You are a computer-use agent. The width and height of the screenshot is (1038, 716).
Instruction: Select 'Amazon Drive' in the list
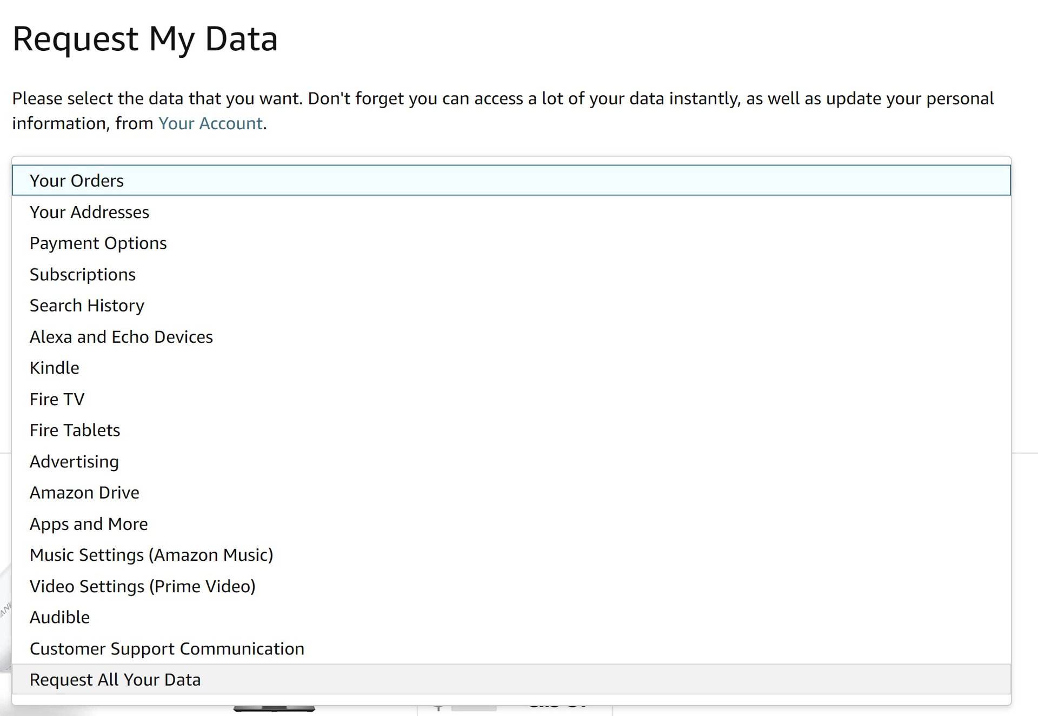click(x=511, y=492)
